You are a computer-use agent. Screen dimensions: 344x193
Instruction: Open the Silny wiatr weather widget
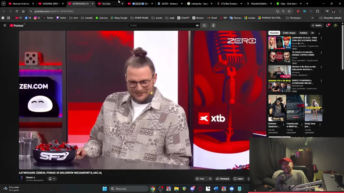pyautogui.click(x=11, y=189)
